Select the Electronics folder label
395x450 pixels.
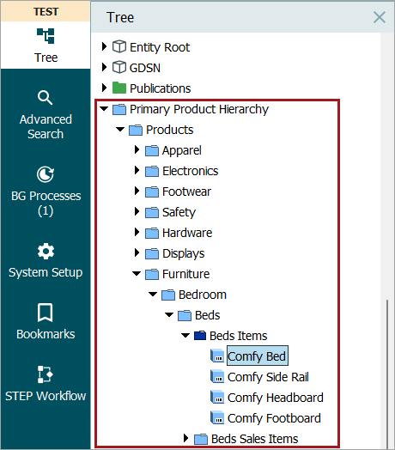(x=191, y=171)
